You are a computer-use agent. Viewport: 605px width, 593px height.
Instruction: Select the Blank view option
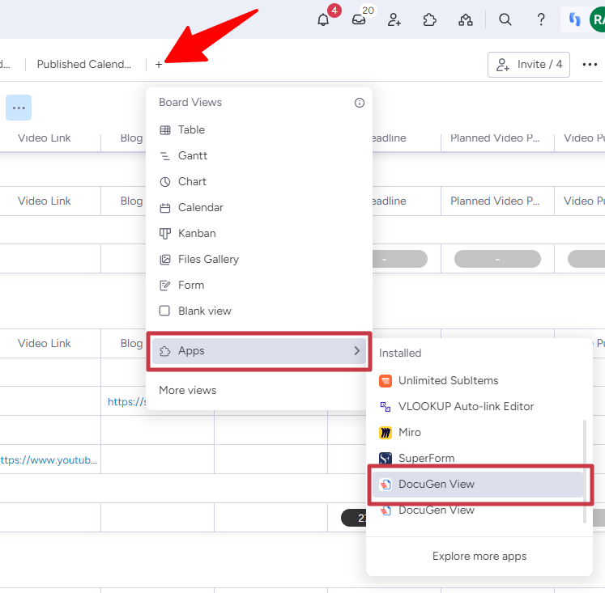258,311
